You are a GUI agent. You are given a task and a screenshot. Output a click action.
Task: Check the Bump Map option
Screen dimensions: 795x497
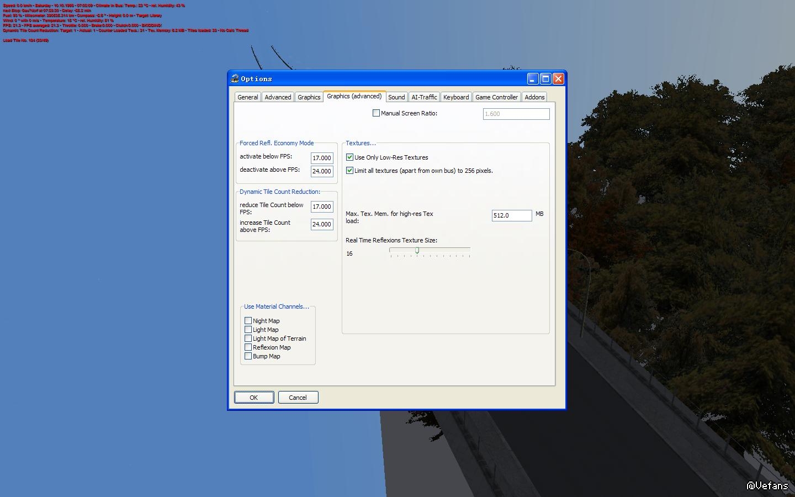tap(248, 356)
